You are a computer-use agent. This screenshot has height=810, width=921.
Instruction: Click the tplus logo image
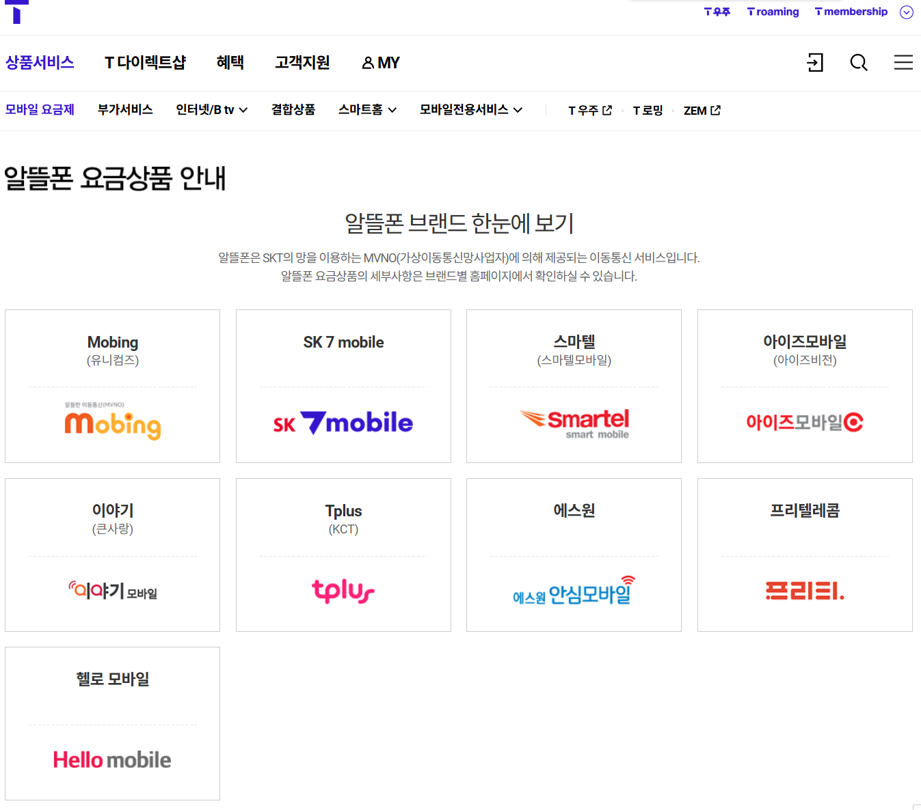click(x=343, y=591)
